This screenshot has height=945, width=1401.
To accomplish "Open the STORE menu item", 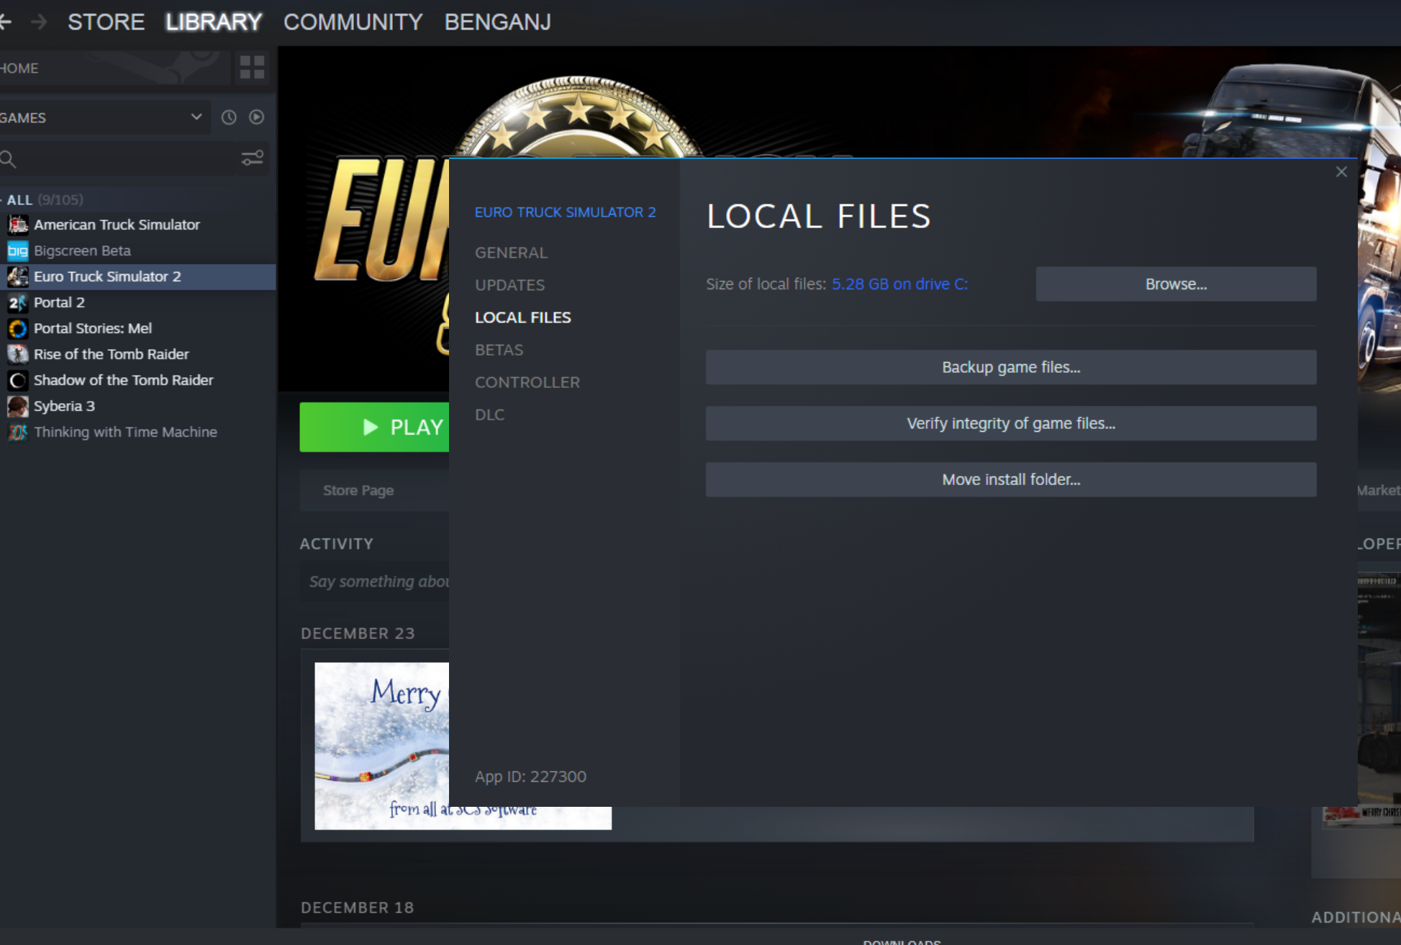I will pos(106,22).
